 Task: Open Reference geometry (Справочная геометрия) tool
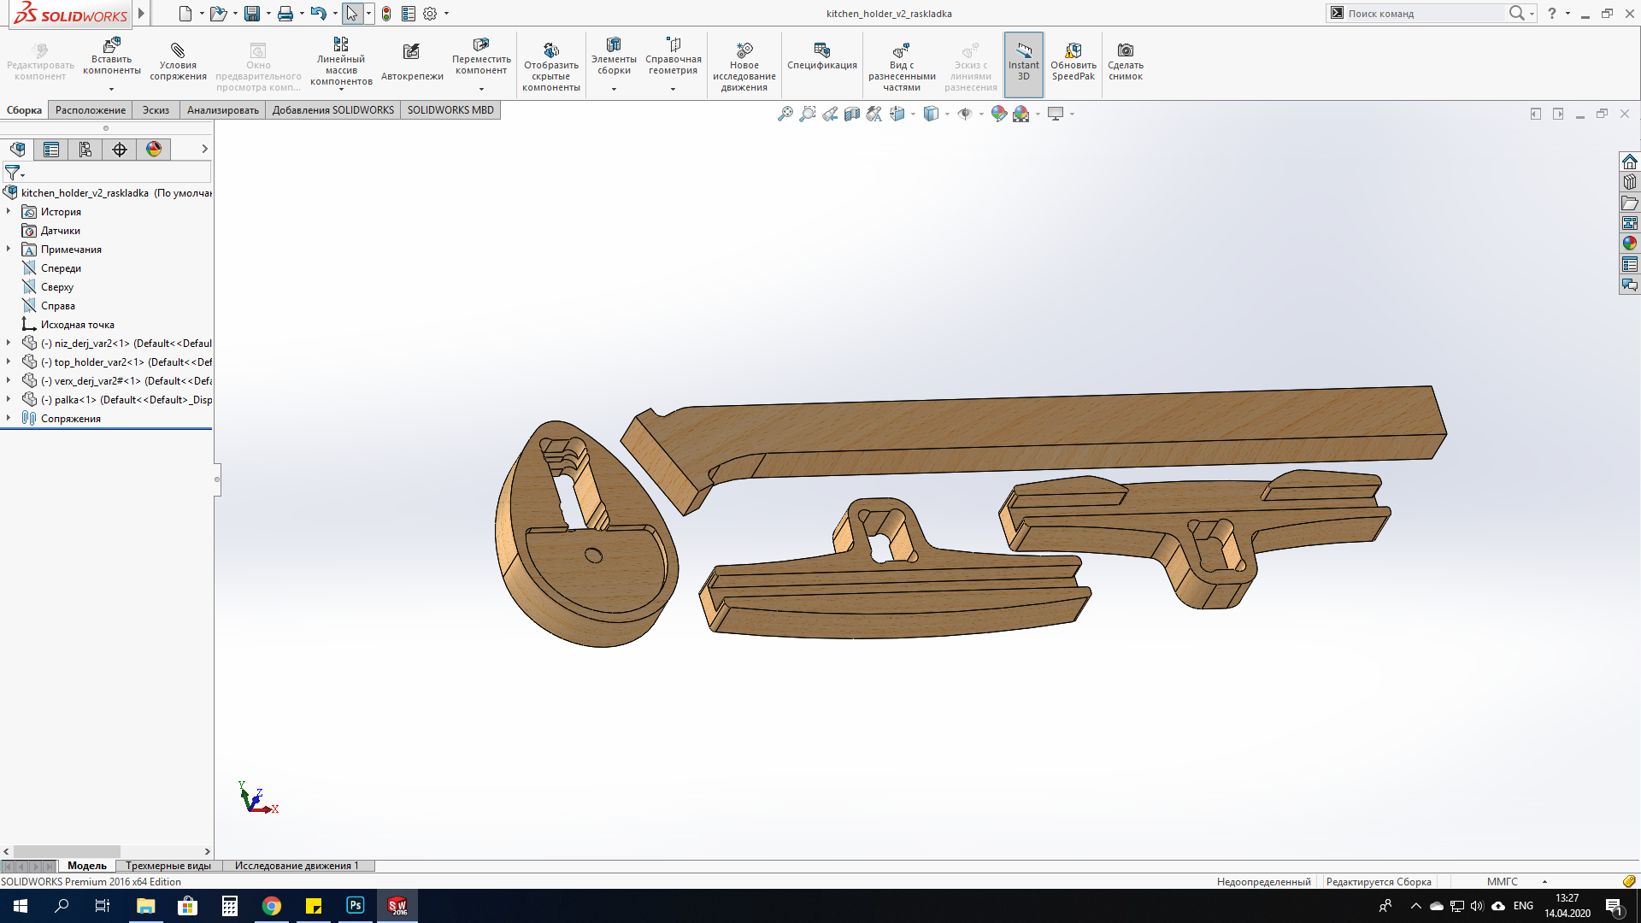point(673,56)
